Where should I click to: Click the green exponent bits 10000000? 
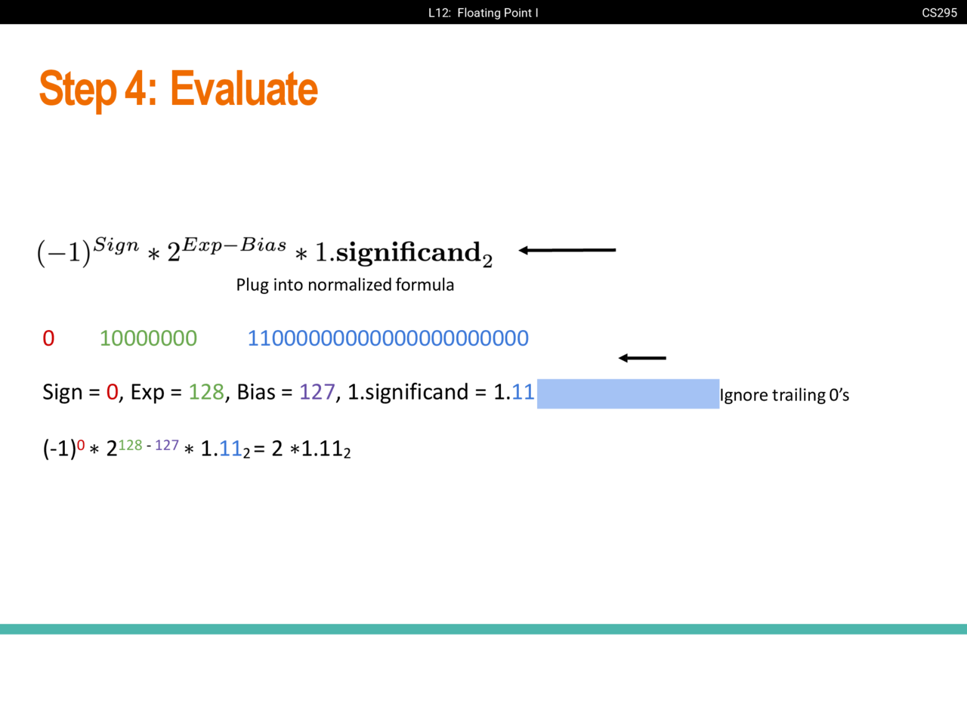[x=148, y=338]
